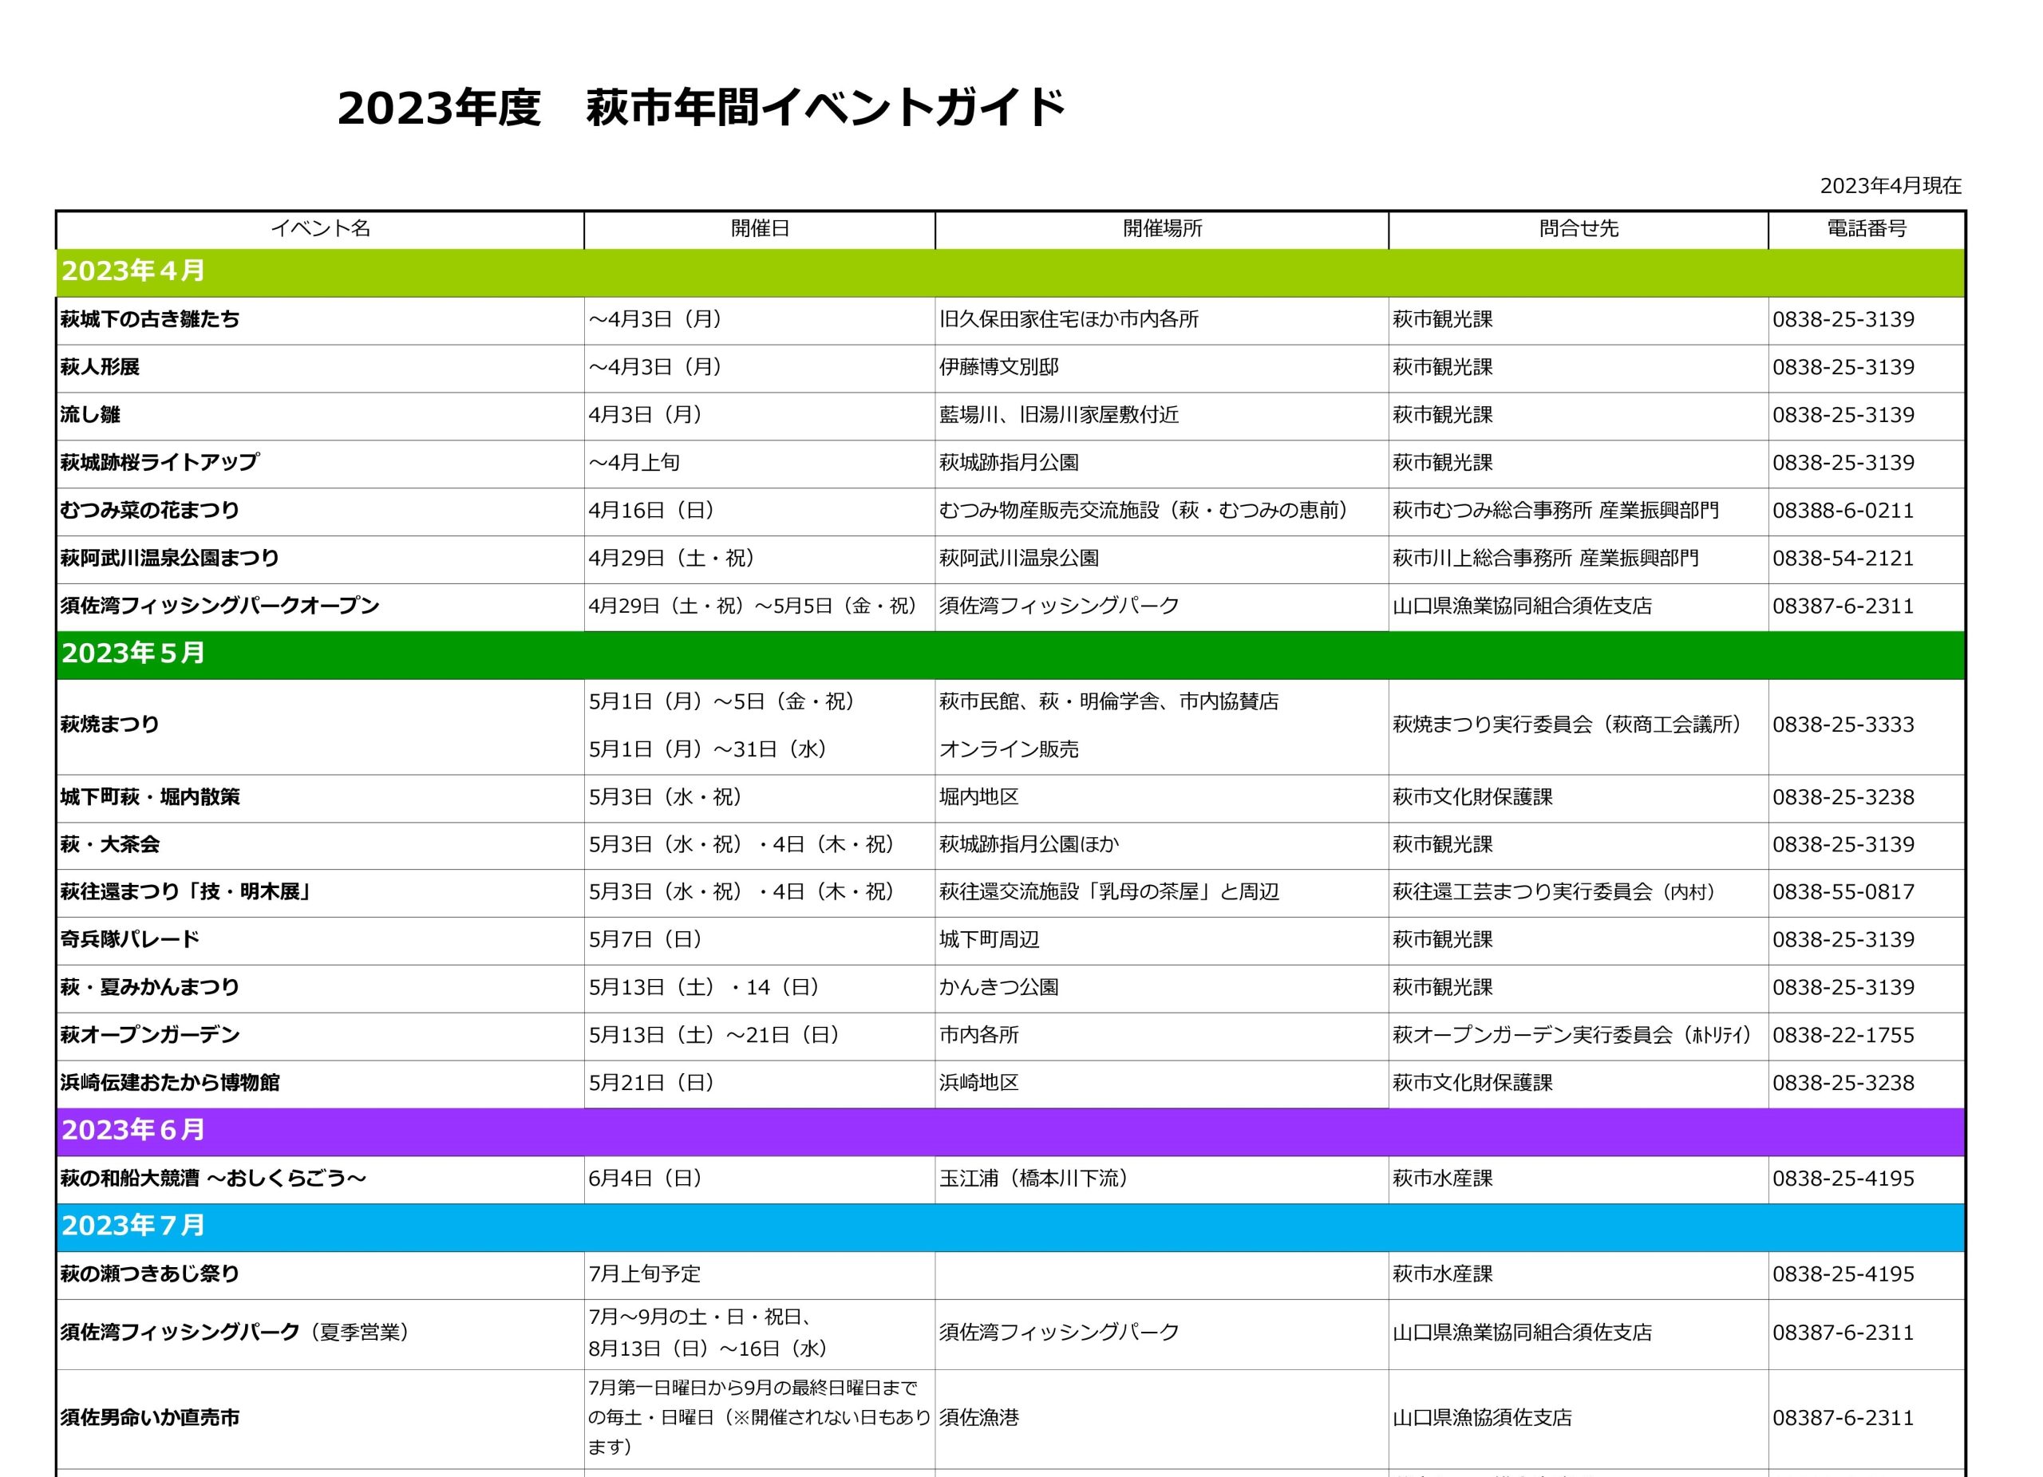Click phone number 0838-25-3333
This screenshot has width=2043, height=1477.
pyautogui.click(x=1843, y=725)
